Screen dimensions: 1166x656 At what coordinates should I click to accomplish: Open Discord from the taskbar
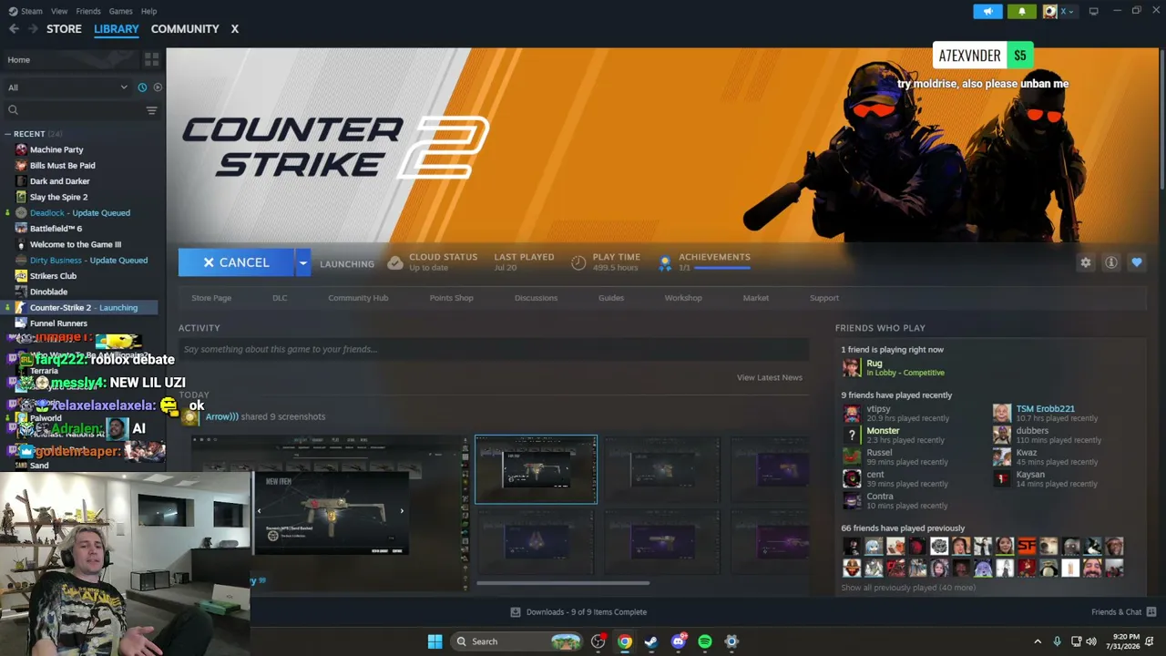[679, 641]
